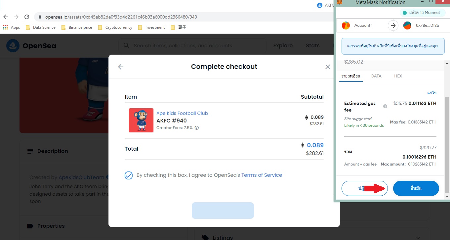Image resolution: width=450 pixels, height=240 pixels.
Task: Click the MetaMask fox icon in title bar
Action: point(340,2)
